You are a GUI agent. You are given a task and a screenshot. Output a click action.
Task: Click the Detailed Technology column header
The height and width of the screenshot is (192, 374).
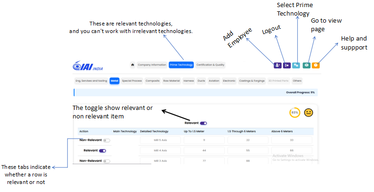[154, 131]
